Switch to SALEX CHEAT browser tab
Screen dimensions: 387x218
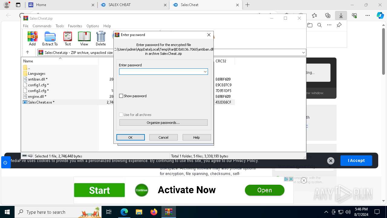pos(133,5)
